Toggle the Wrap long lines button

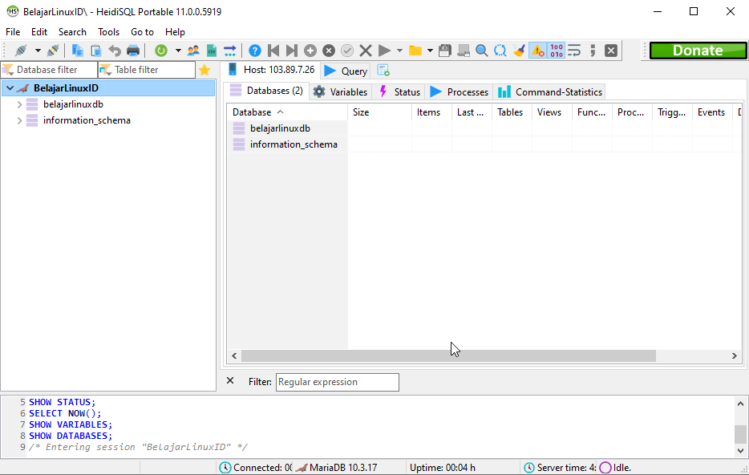574,51
